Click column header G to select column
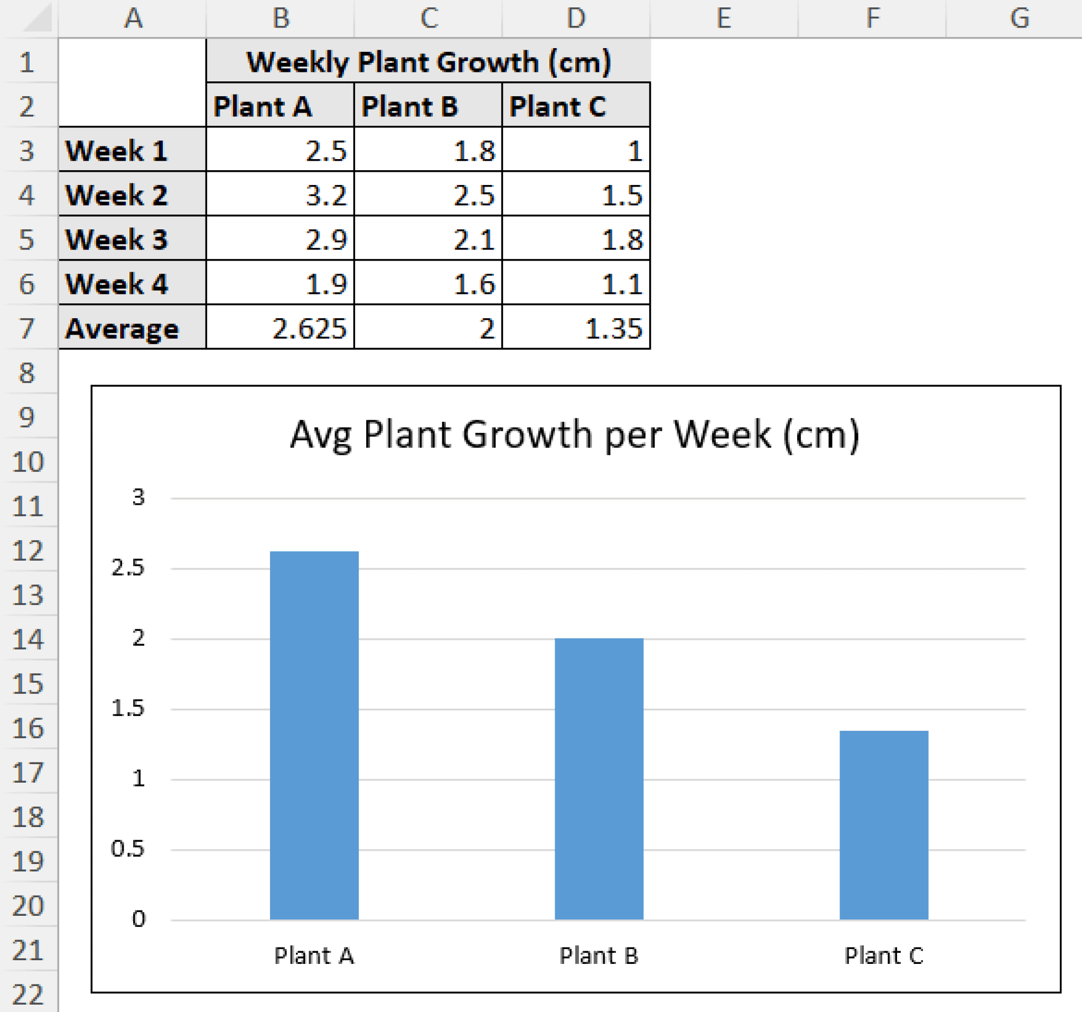This screenshot has width=1082, height=1012. coord(1021,19)
